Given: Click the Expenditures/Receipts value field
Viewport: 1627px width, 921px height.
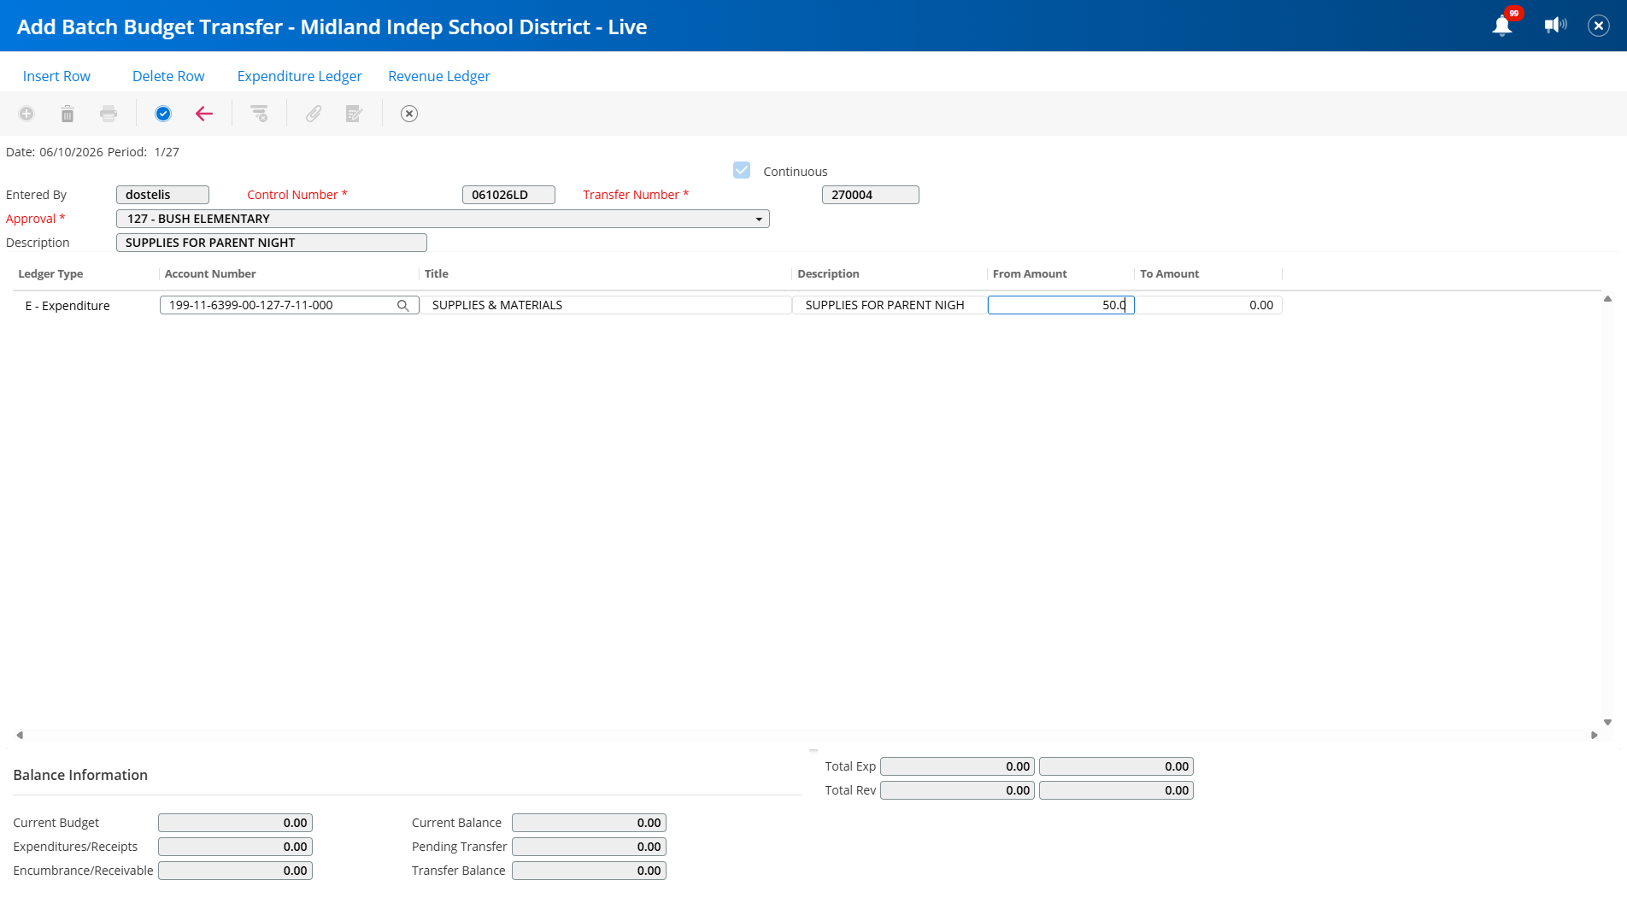Looking at the screenshot, I should click(235, 847).
